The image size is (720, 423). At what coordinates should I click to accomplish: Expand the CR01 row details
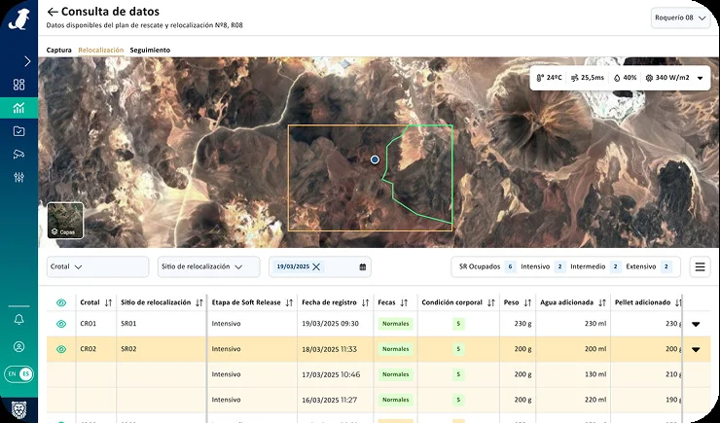696,324
